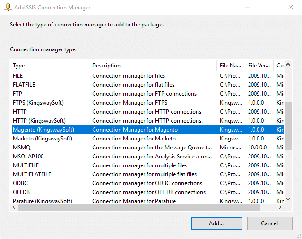Select the MSMQ connection type

(x=148, y=148)
